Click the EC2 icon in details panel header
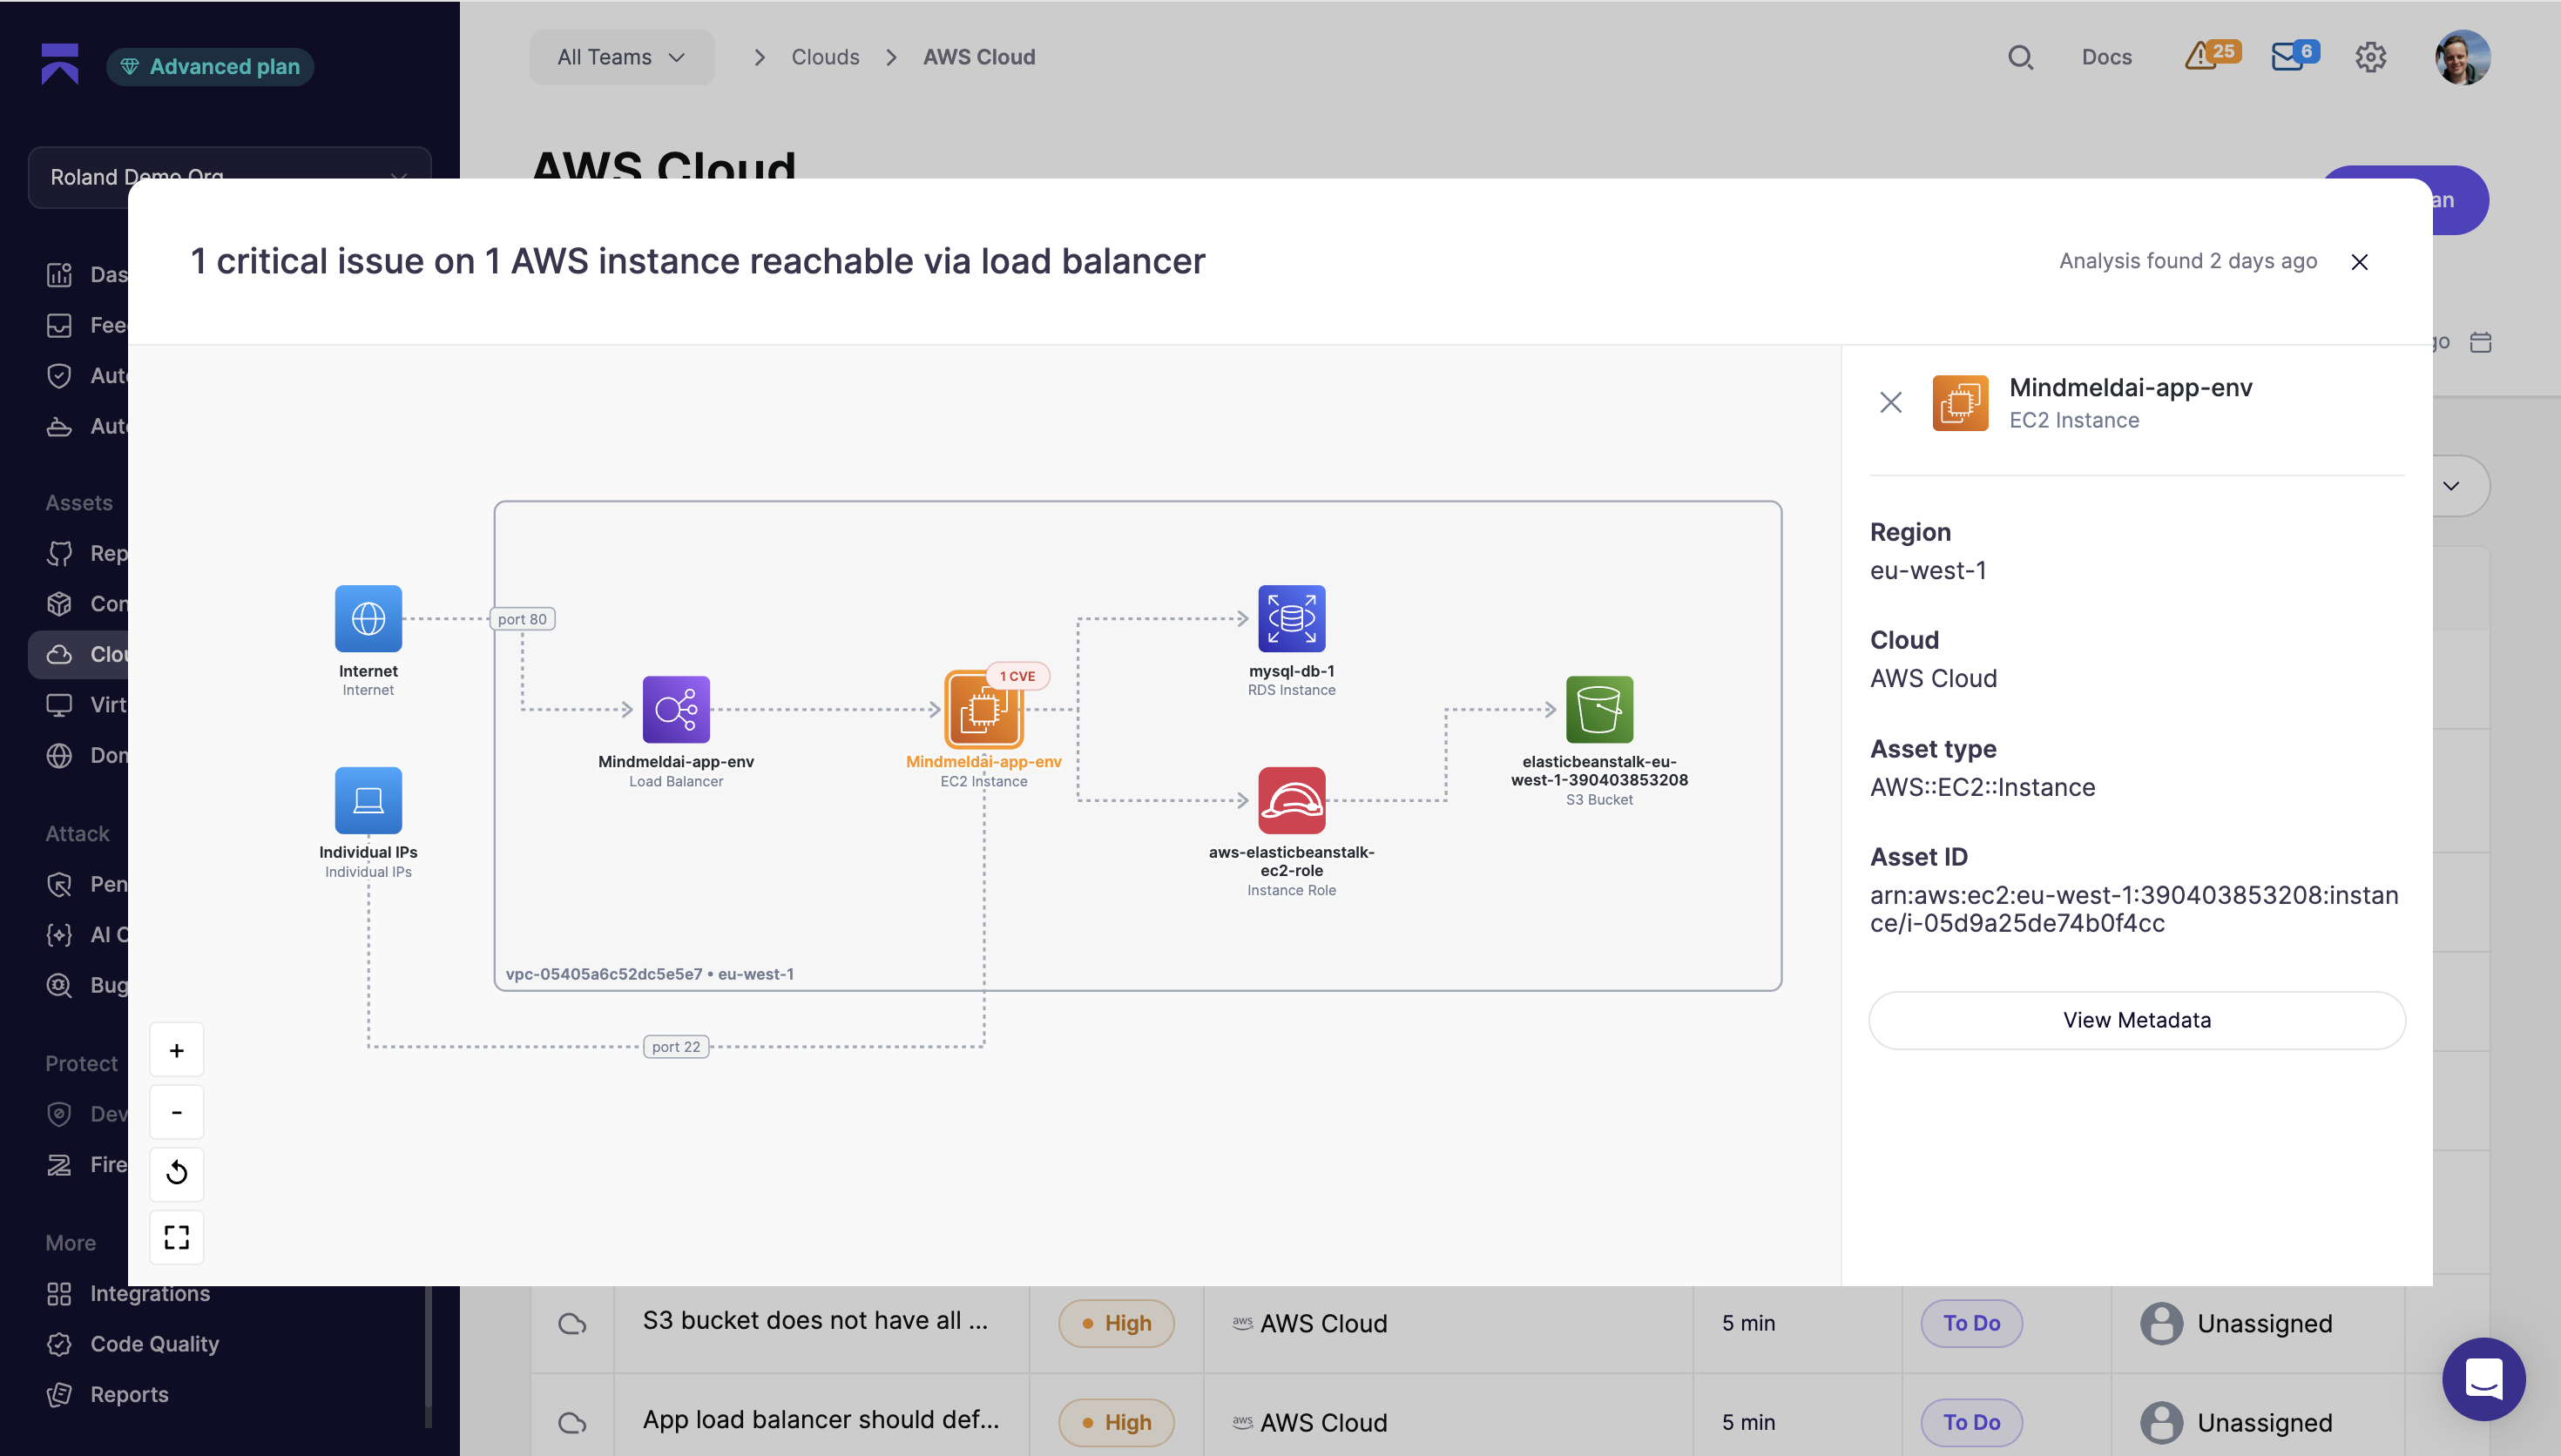The width and height of the screenshot is (2561, 1456). (1960, 402)
